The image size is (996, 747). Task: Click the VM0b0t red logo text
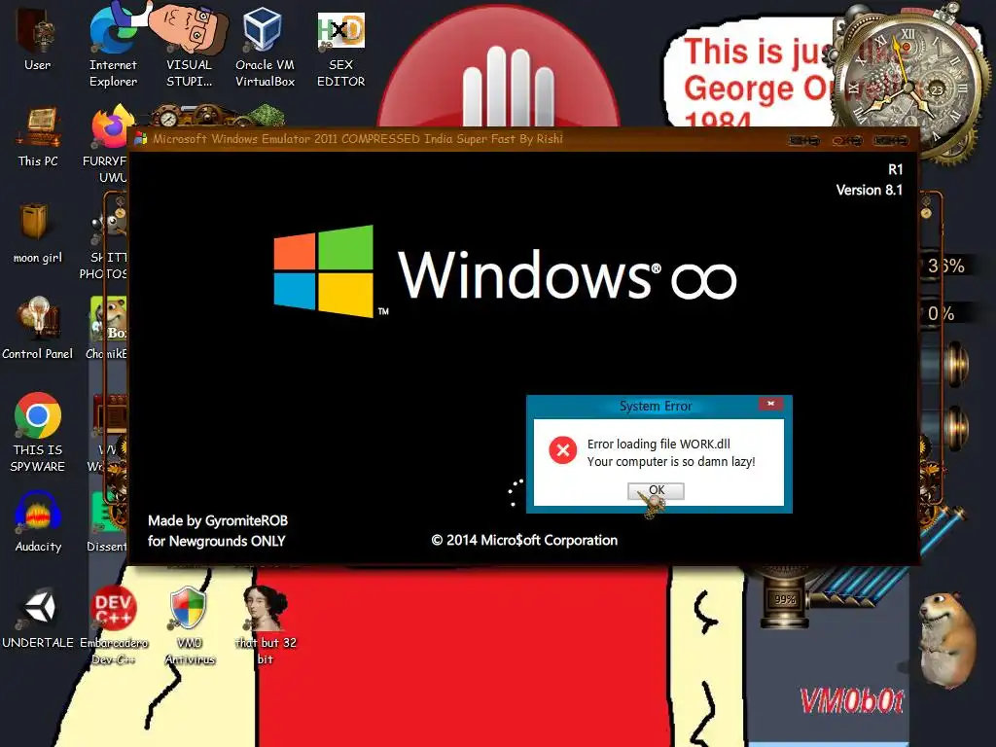point(852,701)
